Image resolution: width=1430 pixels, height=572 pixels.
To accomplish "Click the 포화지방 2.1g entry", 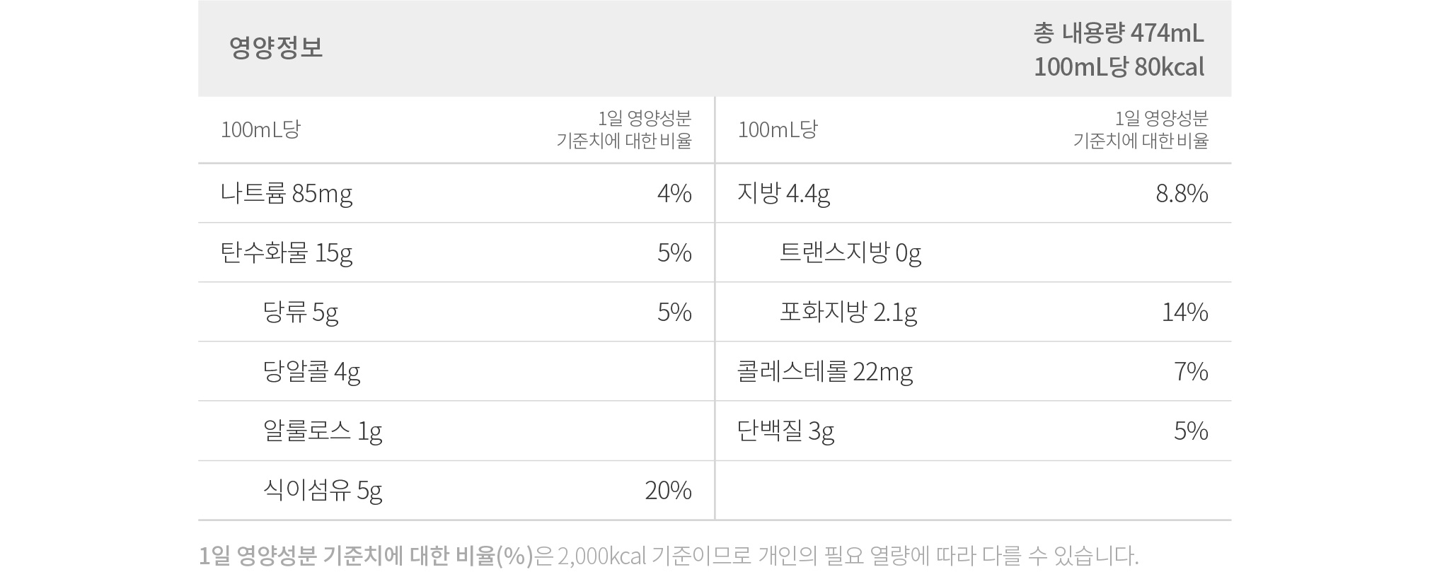I will [x=848, y=313].
